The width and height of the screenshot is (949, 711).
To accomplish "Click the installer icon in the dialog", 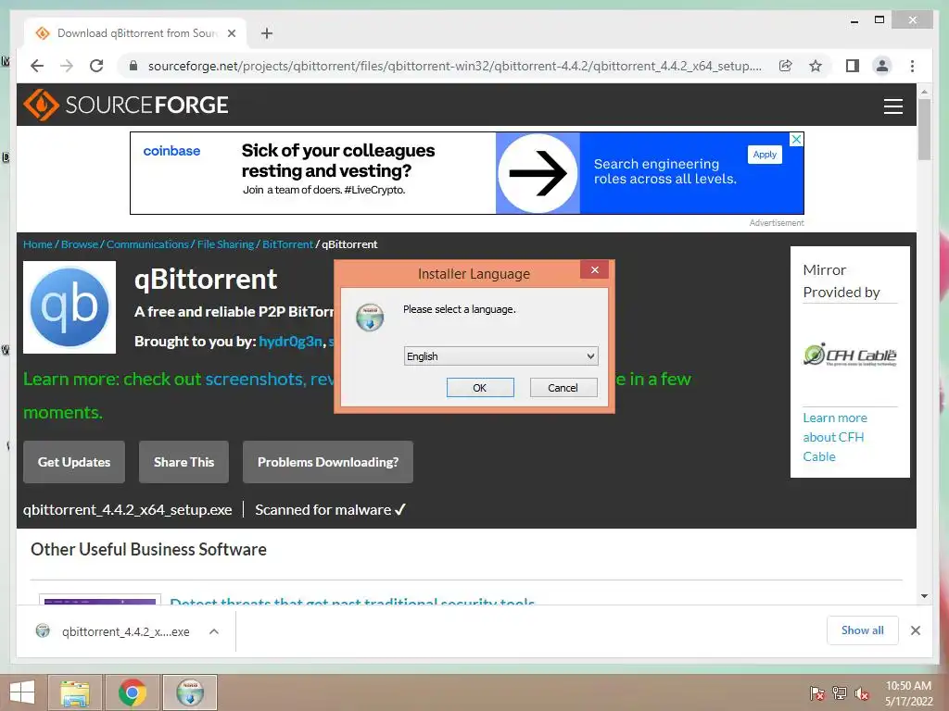I will (x=370, y=318).
